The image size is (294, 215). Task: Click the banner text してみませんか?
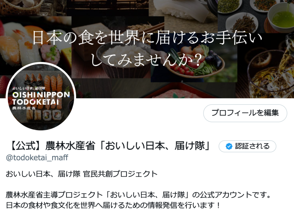[146, 59]
